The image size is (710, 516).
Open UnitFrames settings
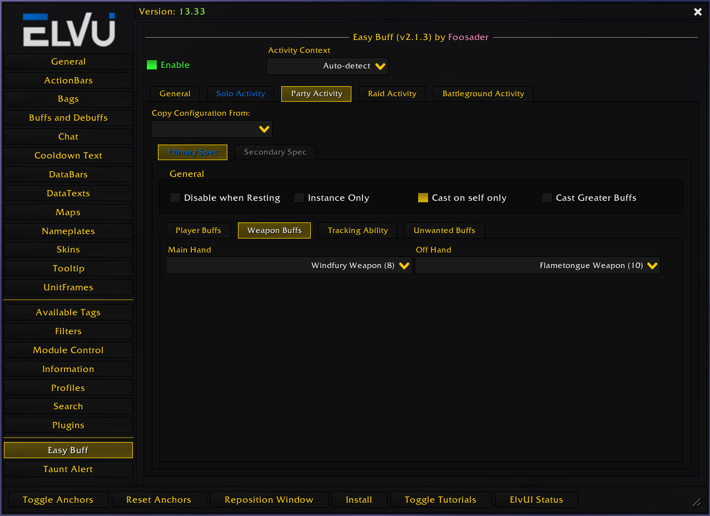[68, 287]
